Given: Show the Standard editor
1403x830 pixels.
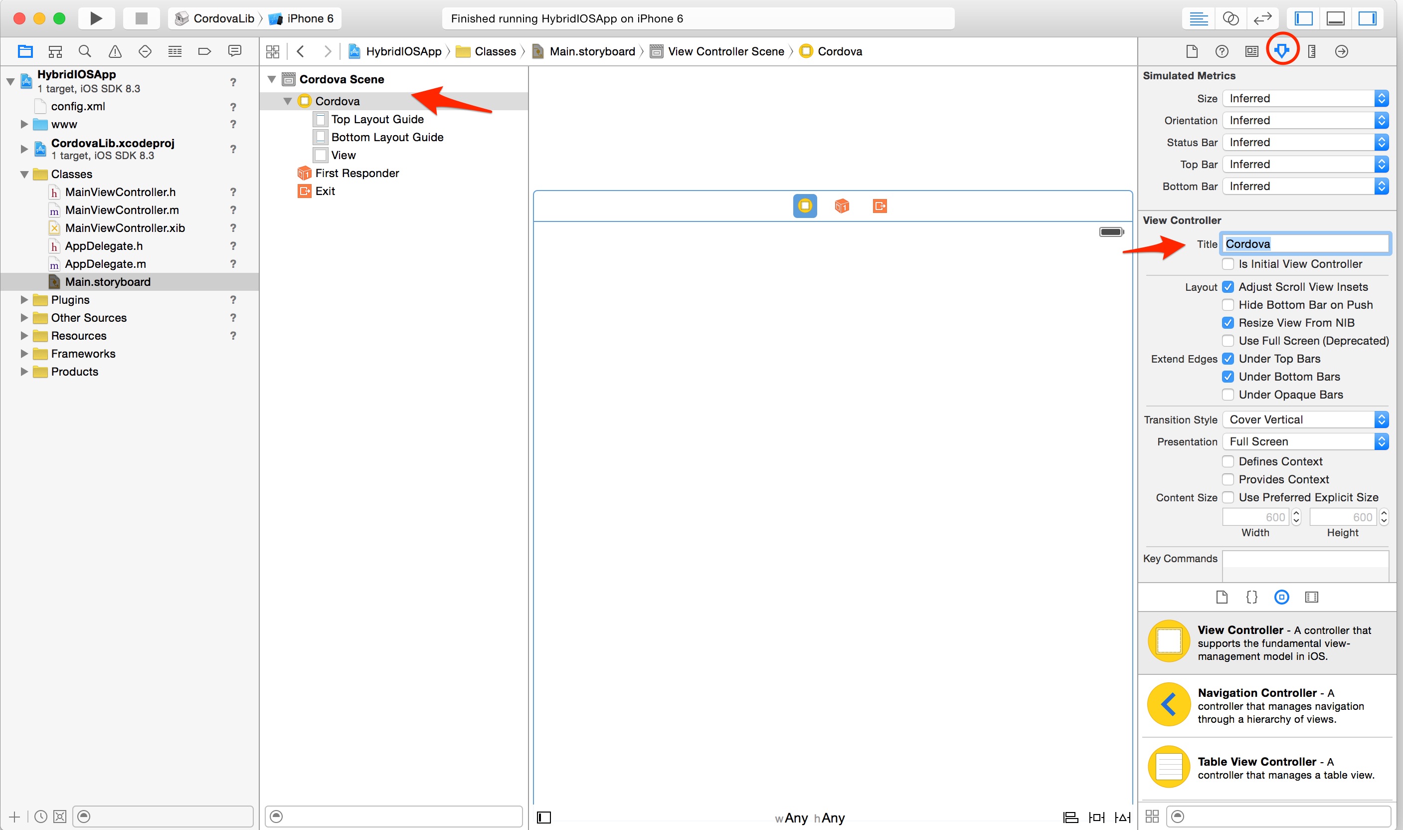Looking at the screenshot, I should point(1199,18).
